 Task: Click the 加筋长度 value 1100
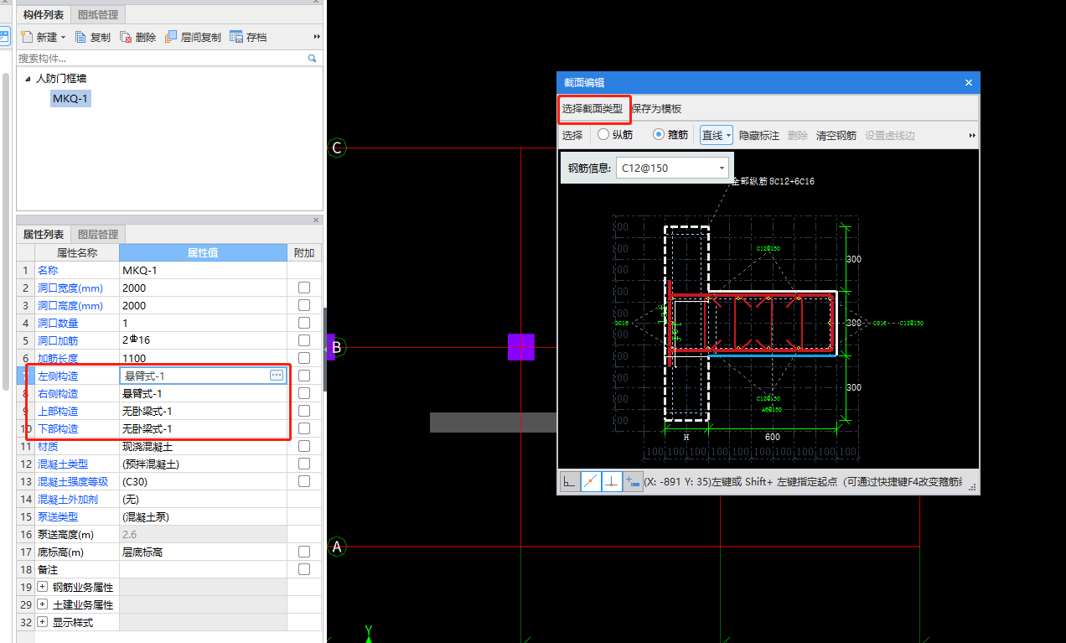pos(203,358)
